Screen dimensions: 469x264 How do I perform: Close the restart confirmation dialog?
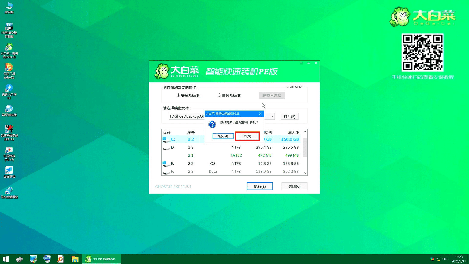[260, 114]
